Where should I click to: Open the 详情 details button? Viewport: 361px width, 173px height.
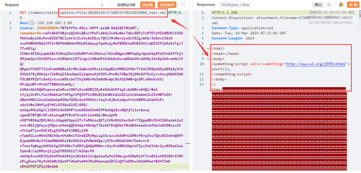tap(353, 5)
